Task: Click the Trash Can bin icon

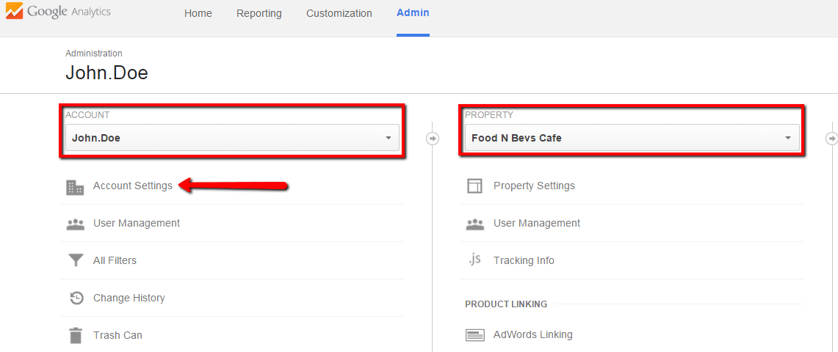Action: tap(75, 336)
